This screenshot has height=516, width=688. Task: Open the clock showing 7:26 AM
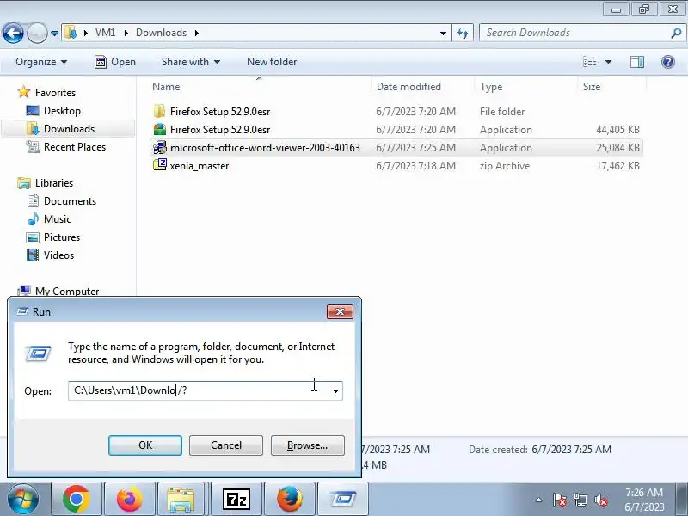[644, 500]
